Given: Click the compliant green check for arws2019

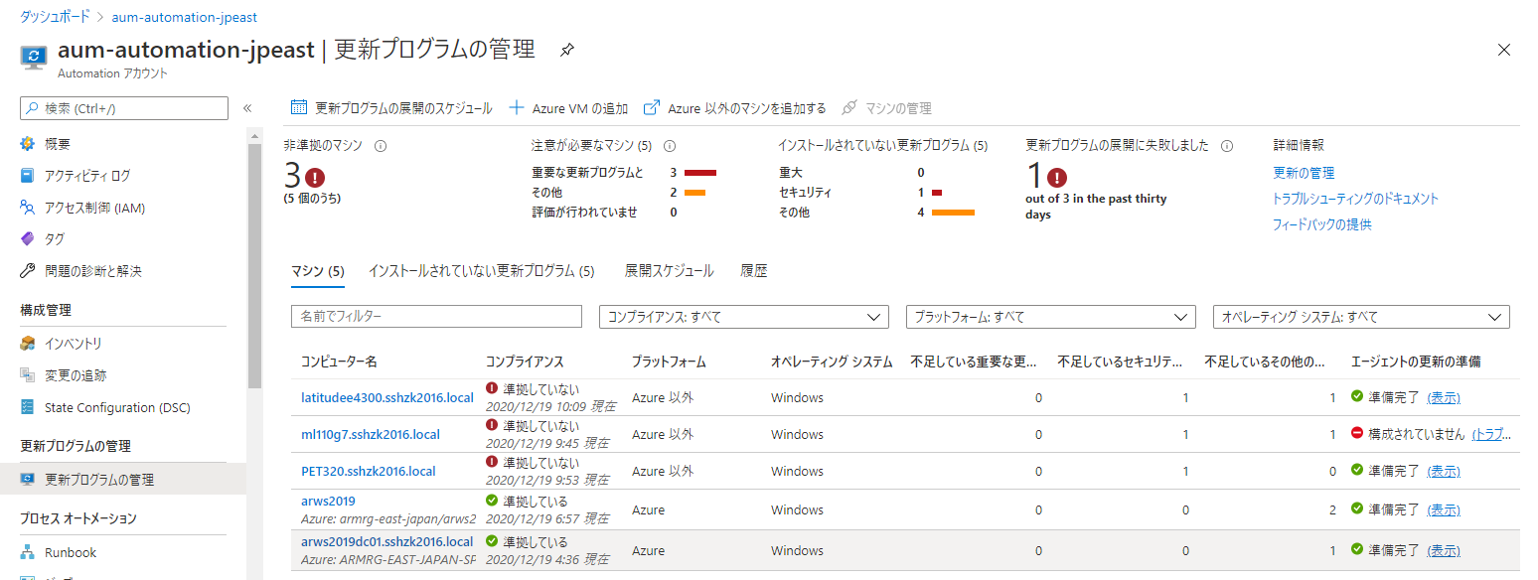Looking at the screenshot, I should click(492, 501).
